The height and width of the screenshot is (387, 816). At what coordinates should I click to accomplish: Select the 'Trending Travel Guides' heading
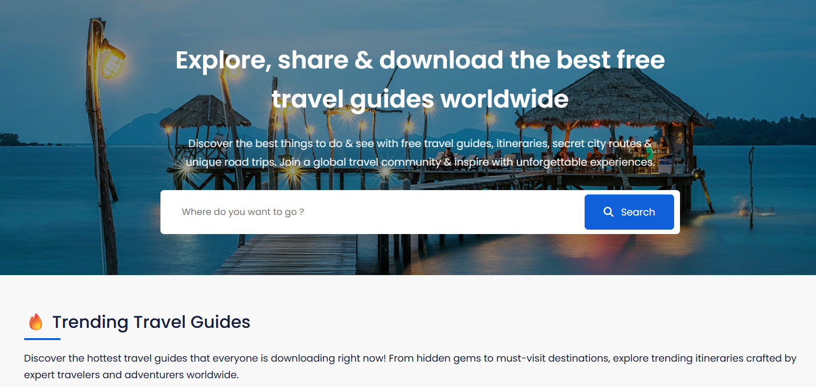(151, 322)
